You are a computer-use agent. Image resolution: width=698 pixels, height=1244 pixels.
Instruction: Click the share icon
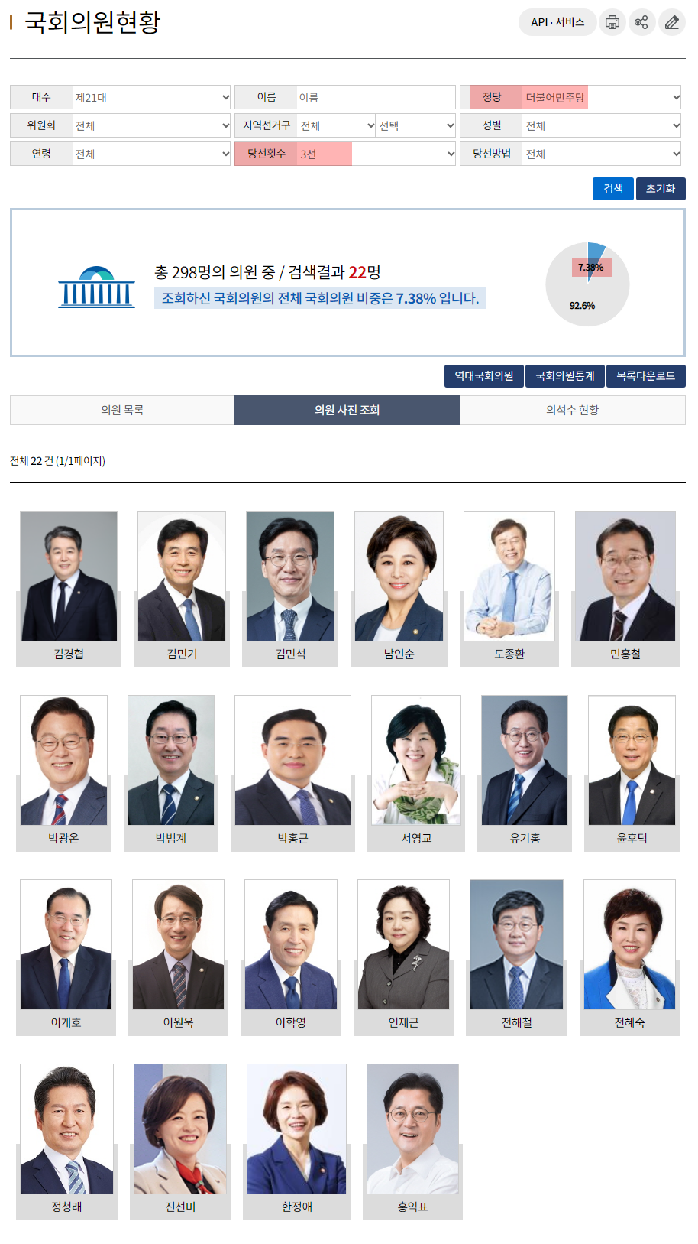[641, 22]
